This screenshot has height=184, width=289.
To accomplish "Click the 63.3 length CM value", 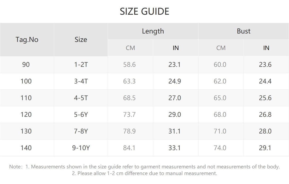I will [129, 81].
